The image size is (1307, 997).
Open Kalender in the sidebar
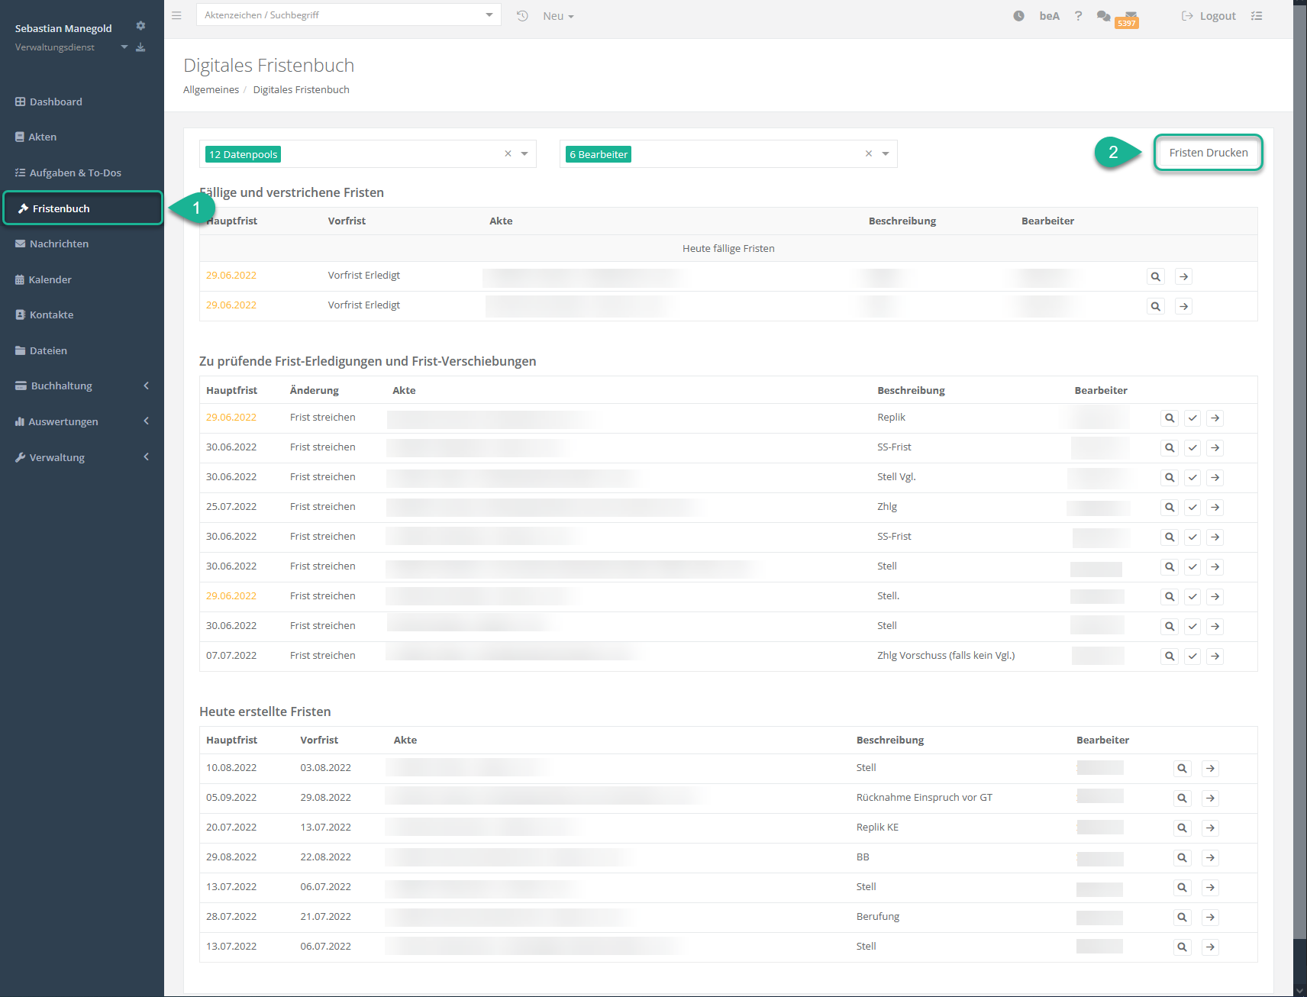50,280
